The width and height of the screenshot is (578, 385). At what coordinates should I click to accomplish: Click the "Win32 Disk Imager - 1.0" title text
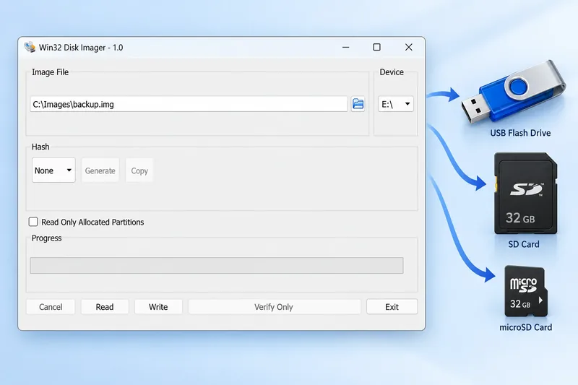(81, 48)
